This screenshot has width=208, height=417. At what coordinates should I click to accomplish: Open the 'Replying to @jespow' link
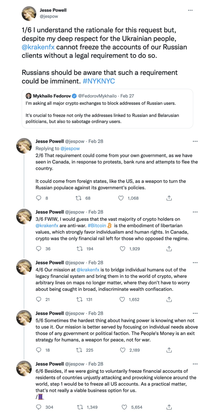[x=70, y=148]
